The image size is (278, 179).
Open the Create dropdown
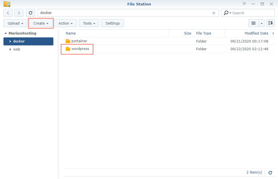pyautogui.click(x=41, y=23)
